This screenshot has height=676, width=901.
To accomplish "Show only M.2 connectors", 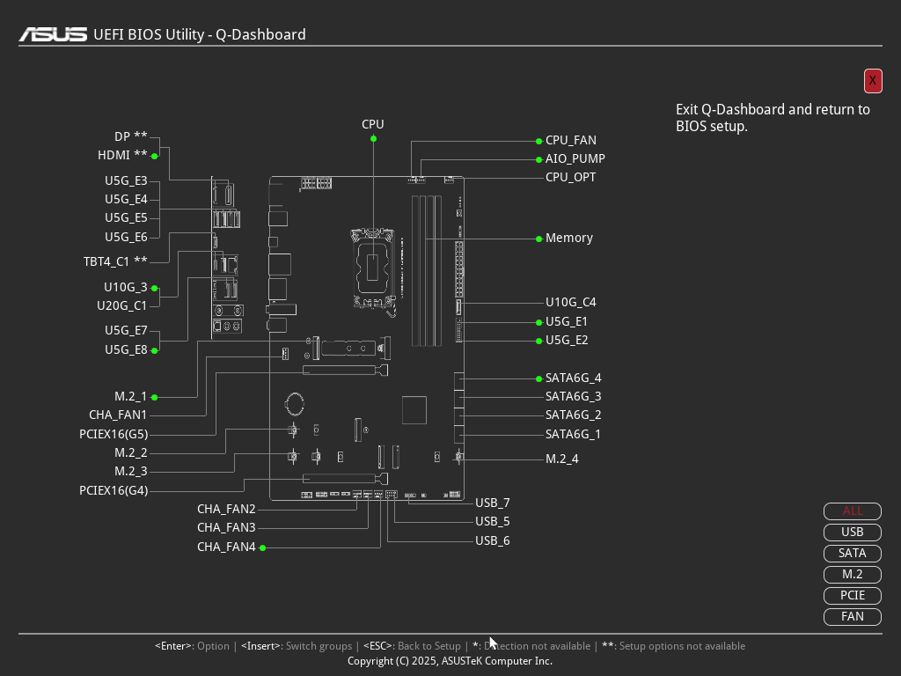I will tap(852, 574).
